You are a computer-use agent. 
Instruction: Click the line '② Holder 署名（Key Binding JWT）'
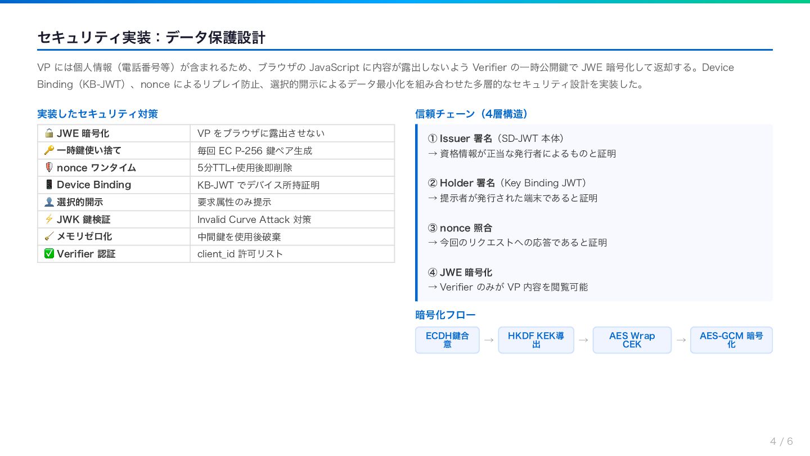coord(510,183)
